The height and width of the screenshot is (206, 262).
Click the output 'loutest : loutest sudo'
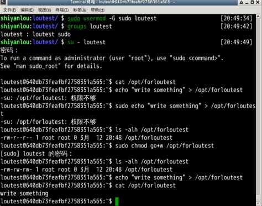pyautogui.click(x=35, y=34)
